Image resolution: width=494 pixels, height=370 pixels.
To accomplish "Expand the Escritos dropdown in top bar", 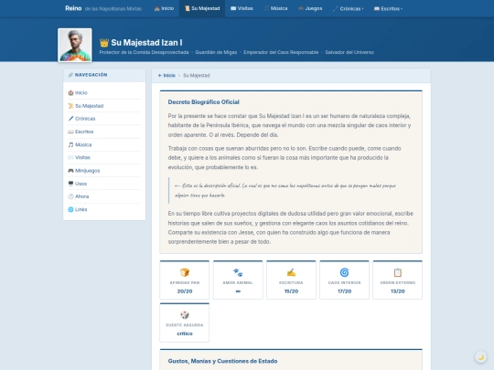I will coord(388,8).
